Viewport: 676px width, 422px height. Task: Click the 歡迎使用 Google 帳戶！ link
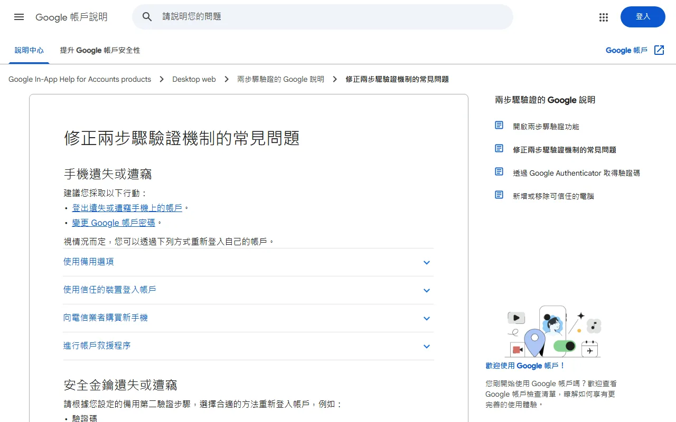pos(525,366)
